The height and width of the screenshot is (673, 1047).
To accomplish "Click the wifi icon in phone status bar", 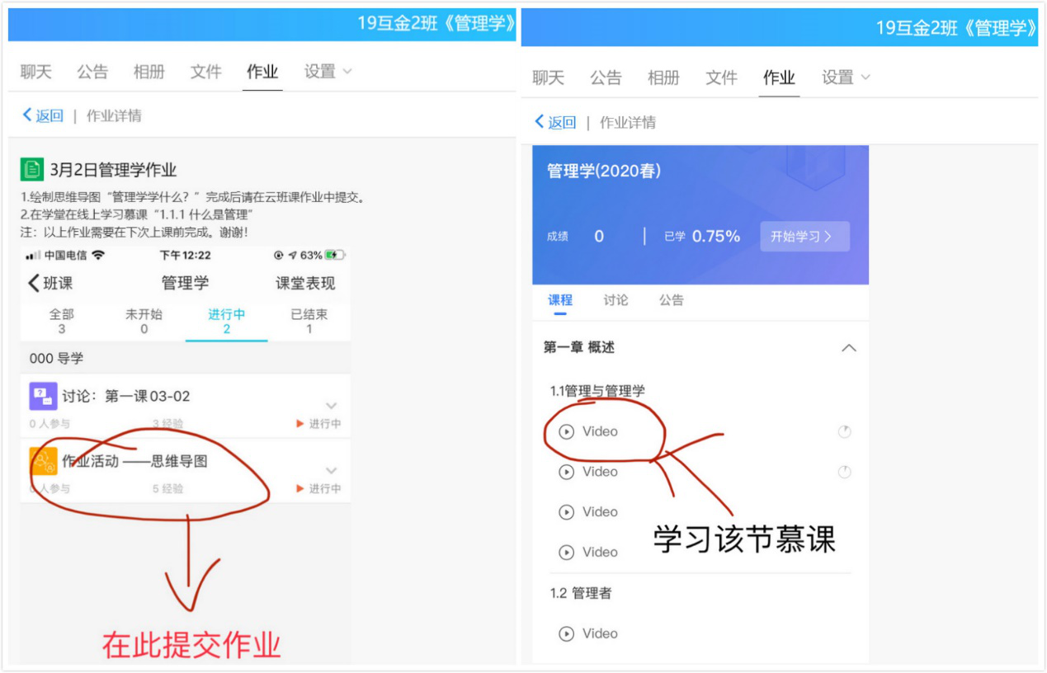I will [x=99, y=255].
